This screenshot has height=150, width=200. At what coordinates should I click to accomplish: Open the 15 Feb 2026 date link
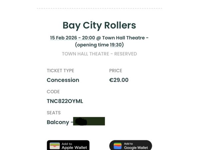pyautogui.click(x=63, y=38)
